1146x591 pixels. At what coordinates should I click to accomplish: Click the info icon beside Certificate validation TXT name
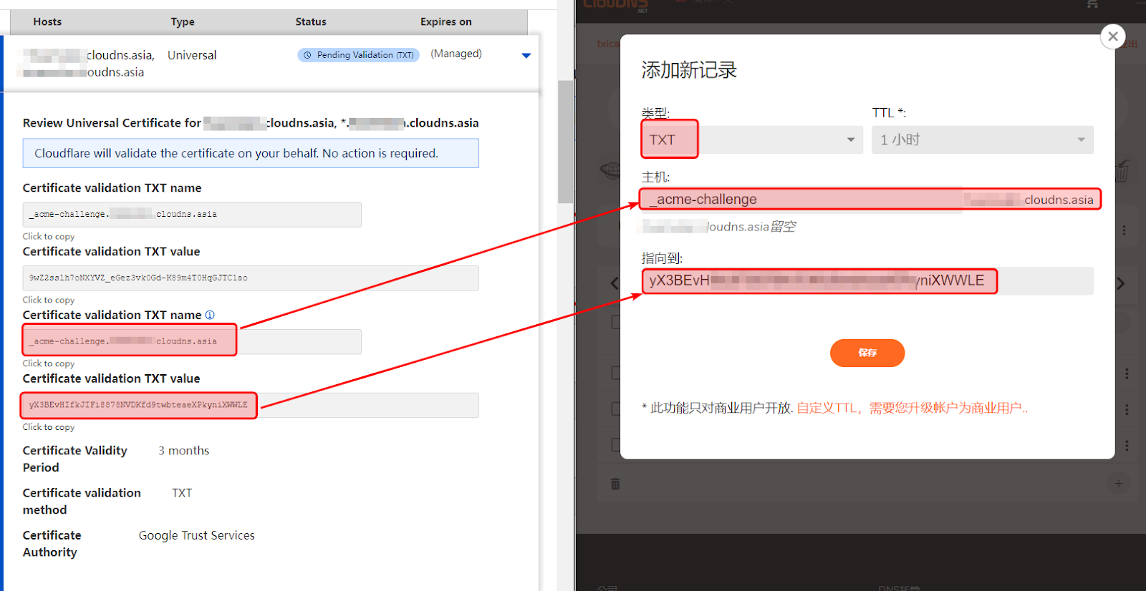tap(210, 315)
